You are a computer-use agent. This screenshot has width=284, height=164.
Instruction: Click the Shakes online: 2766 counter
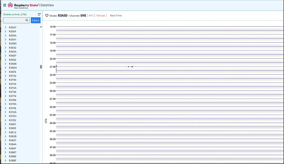(15, 14)
